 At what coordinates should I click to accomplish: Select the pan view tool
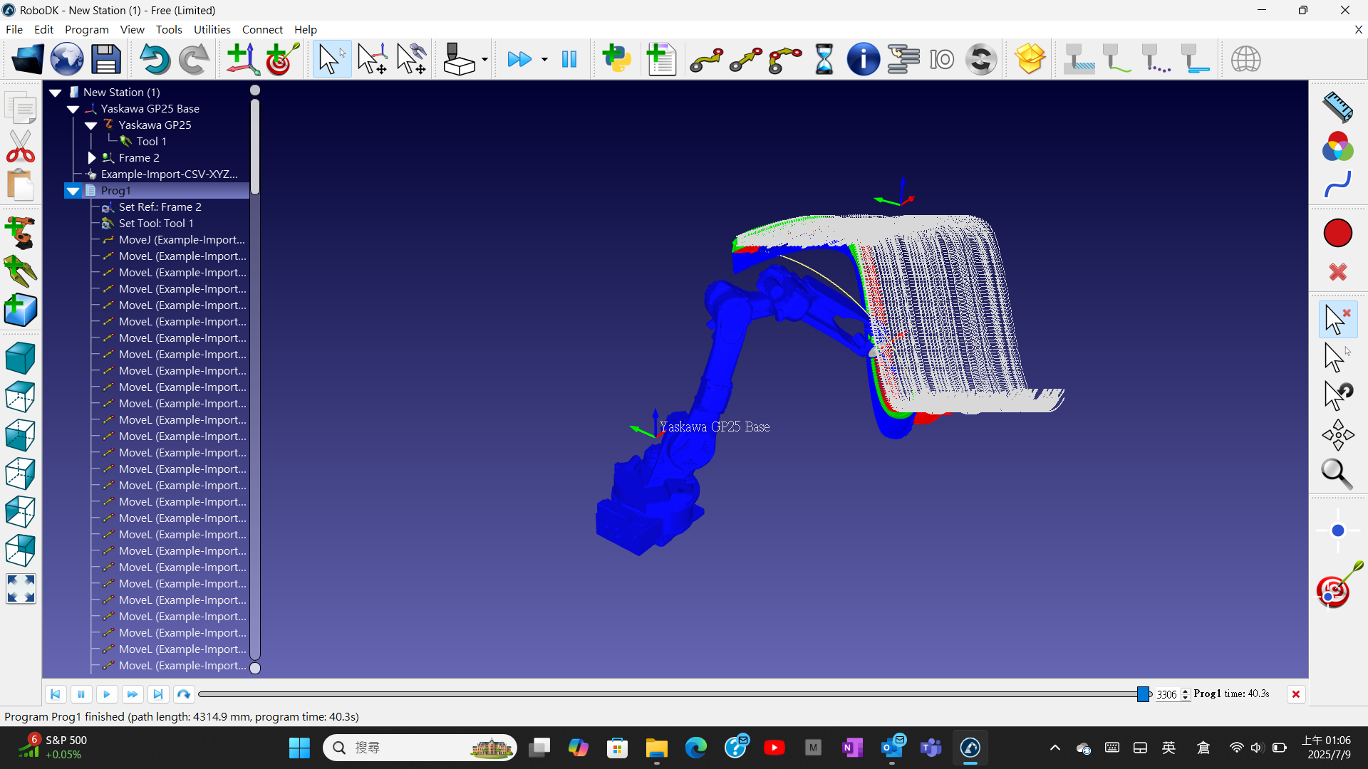pyautogui.click(x=1337, y=434)
